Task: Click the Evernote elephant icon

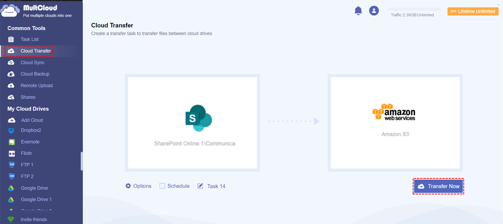Action: [11, 142]
